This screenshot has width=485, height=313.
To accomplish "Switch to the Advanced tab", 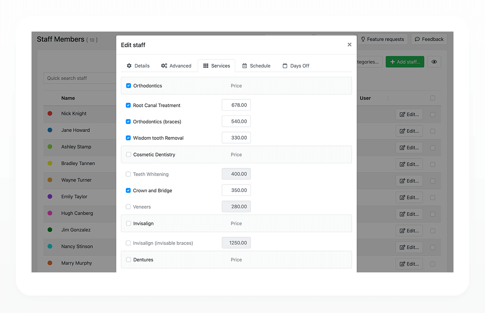I will [176, 66].
